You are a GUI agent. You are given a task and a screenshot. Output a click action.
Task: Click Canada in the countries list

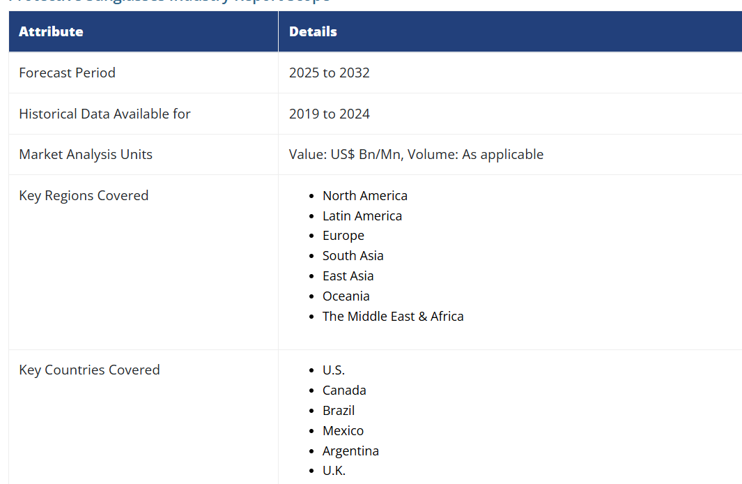click(x=344, y=391)
